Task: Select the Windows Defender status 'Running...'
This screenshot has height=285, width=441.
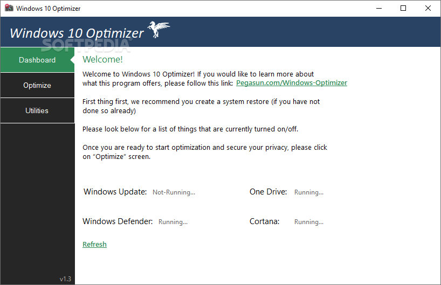Action: tap(173, 222)
